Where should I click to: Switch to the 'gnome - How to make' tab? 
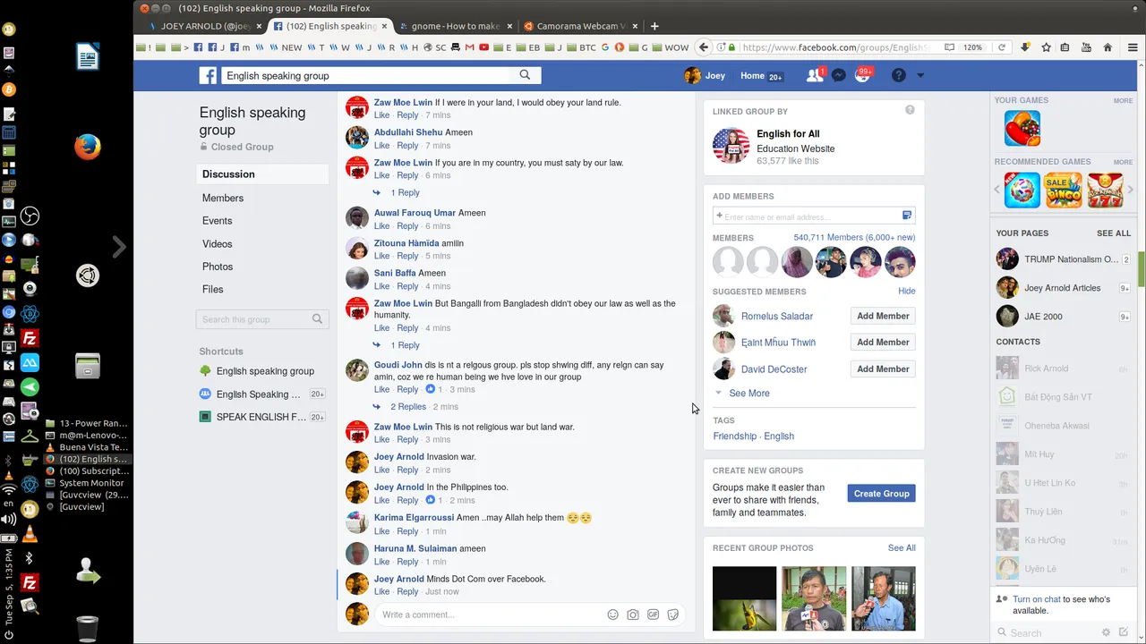pos(456,26)
